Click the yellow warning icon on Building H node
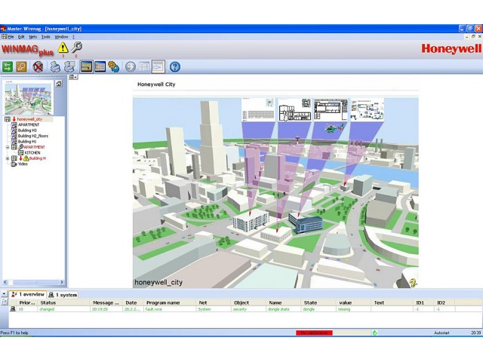 coord(26,158)
